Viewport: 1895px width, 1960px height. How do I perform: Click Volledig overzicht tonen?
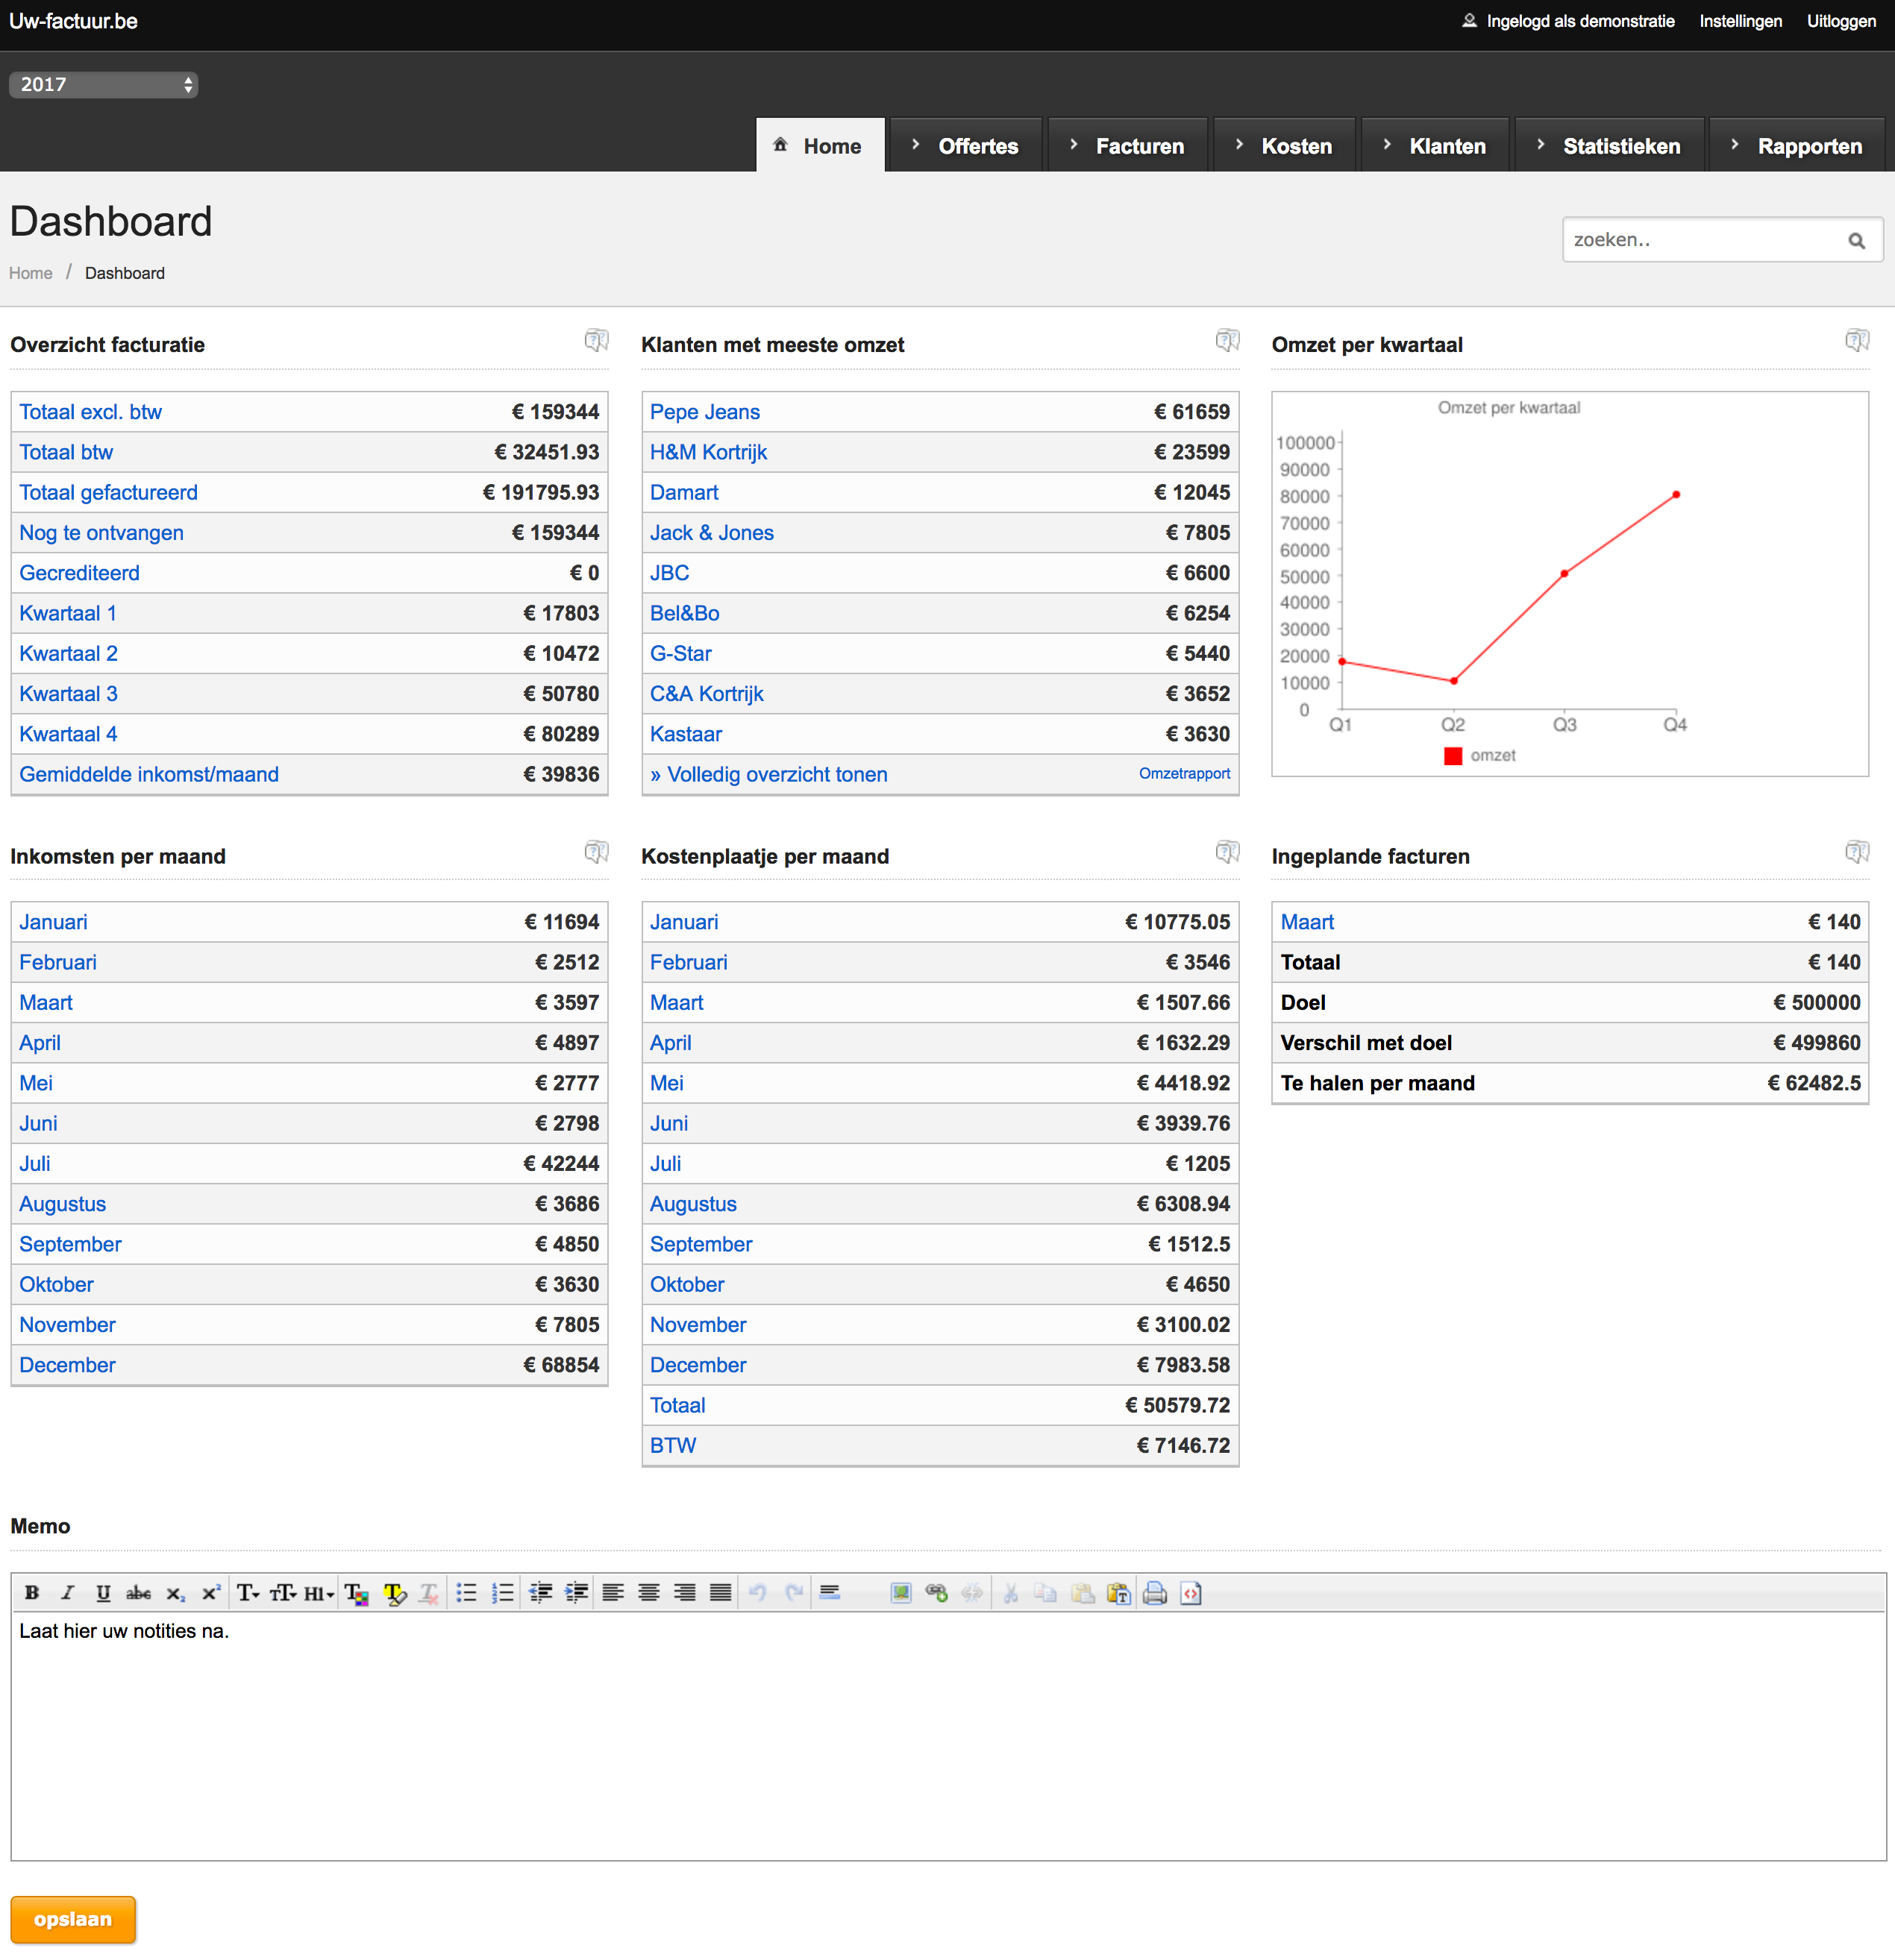768,774
